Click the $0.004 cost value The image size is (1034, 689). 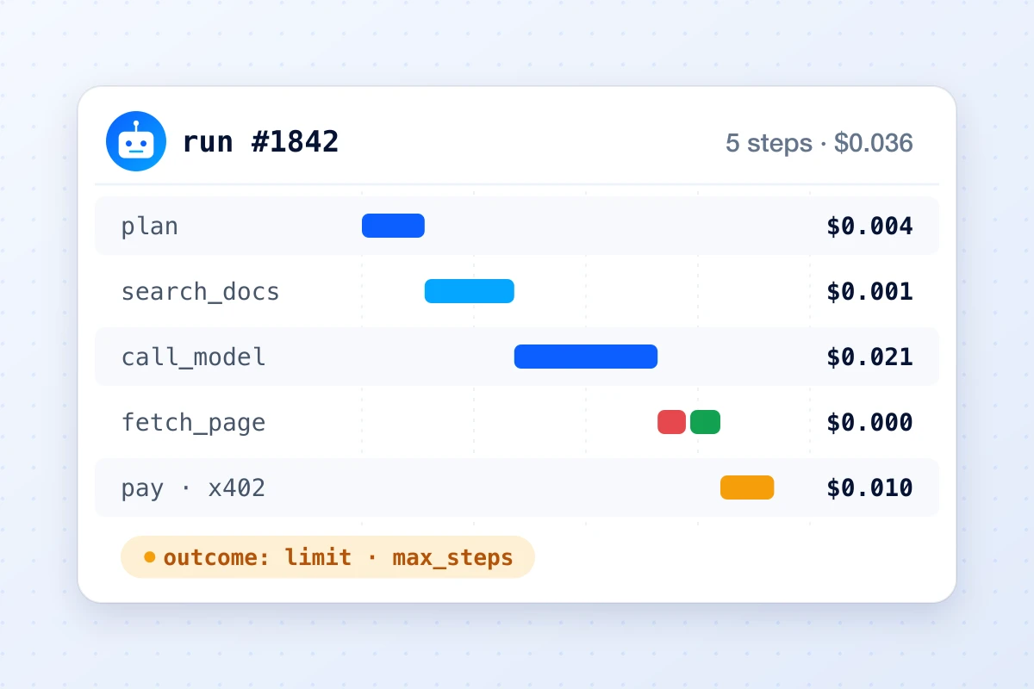[869, 227]
